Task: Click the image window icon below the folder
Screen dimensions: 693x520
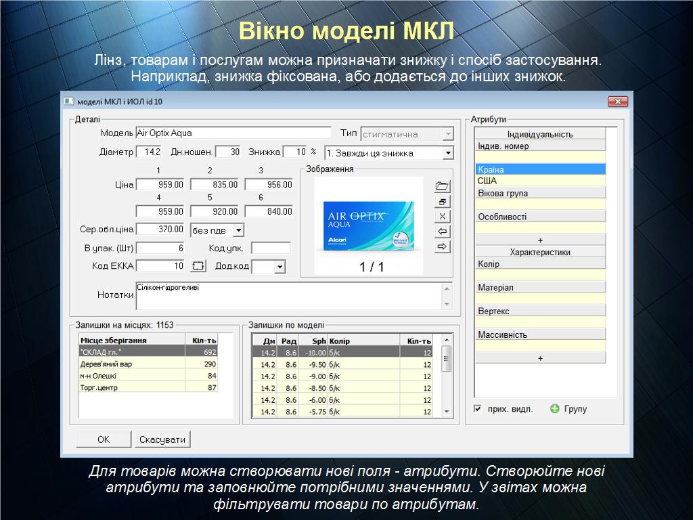Action: tap(443, 202)
